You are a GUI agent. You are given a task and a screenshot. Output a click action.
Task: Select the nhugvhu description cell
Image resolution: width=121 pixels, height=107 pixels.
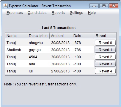(38, 43)
